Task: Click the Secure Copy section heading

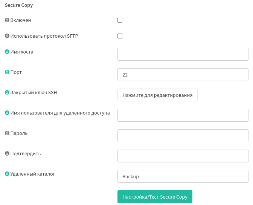Action: tap(19, 5)
